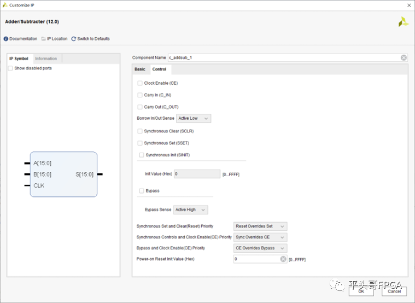Open Bypass Sense dropdown
Viewport: 415px width, 303px height.
(191, 210)
